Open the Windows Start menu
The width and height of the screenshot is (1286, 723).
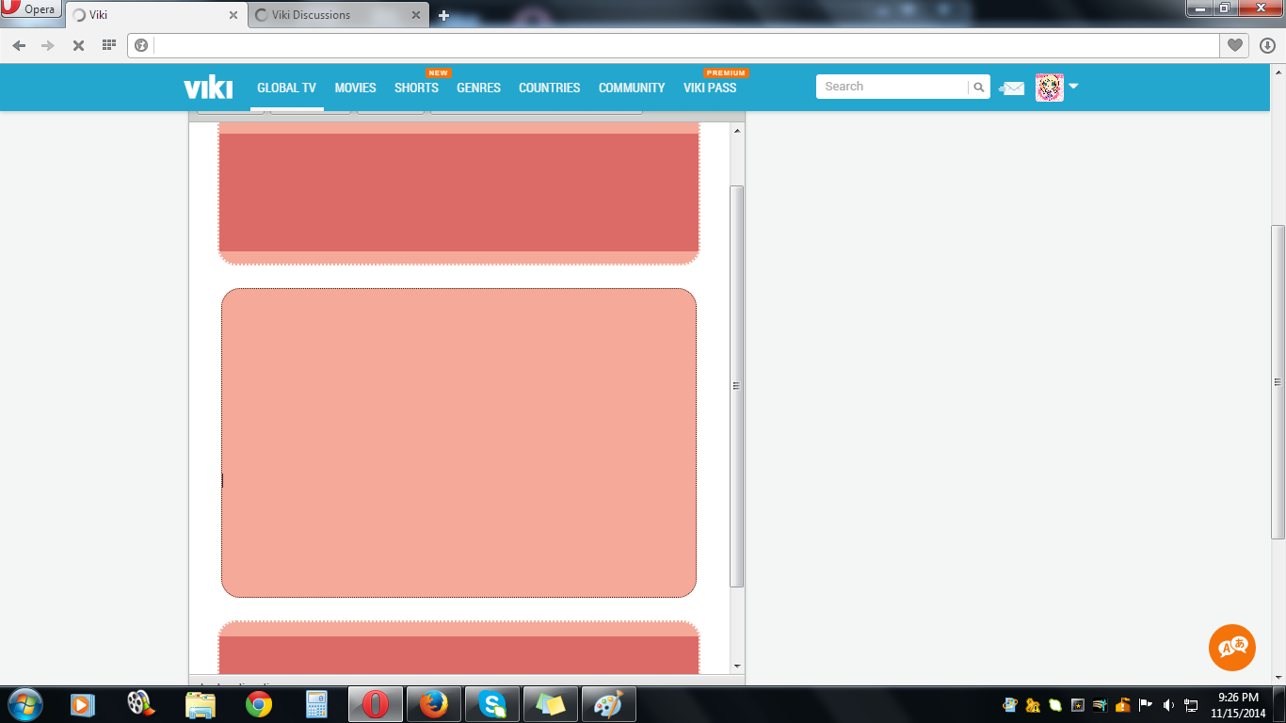point(24,703)
